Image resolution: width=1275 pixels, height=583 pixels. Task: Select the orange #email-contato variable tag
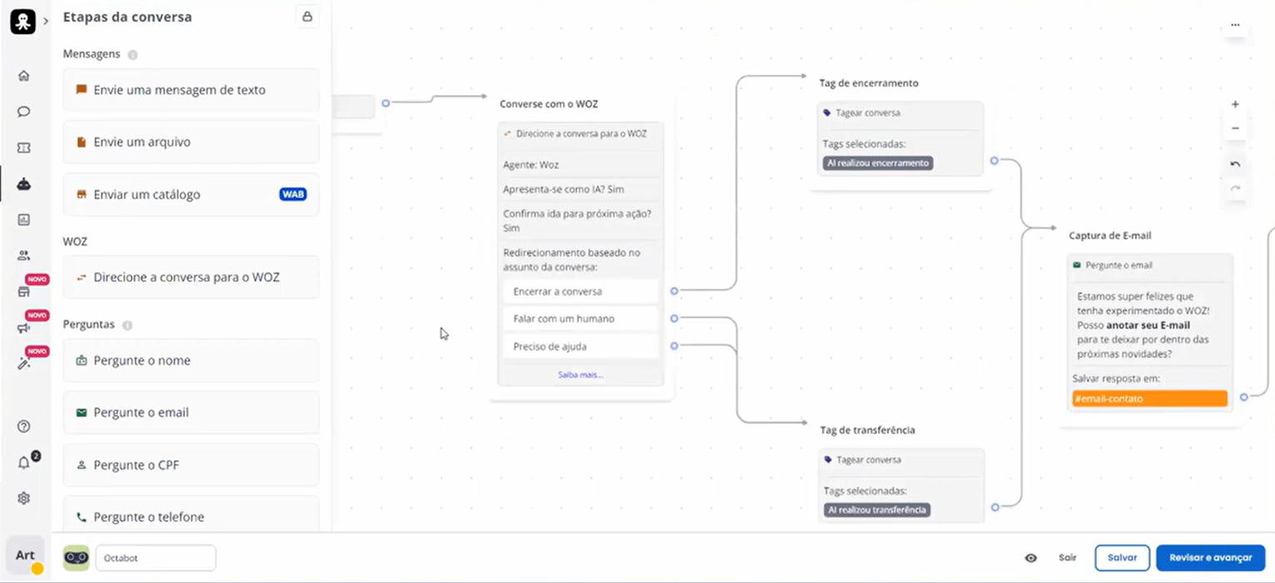pyautogui.click(x=1148, y=398)
